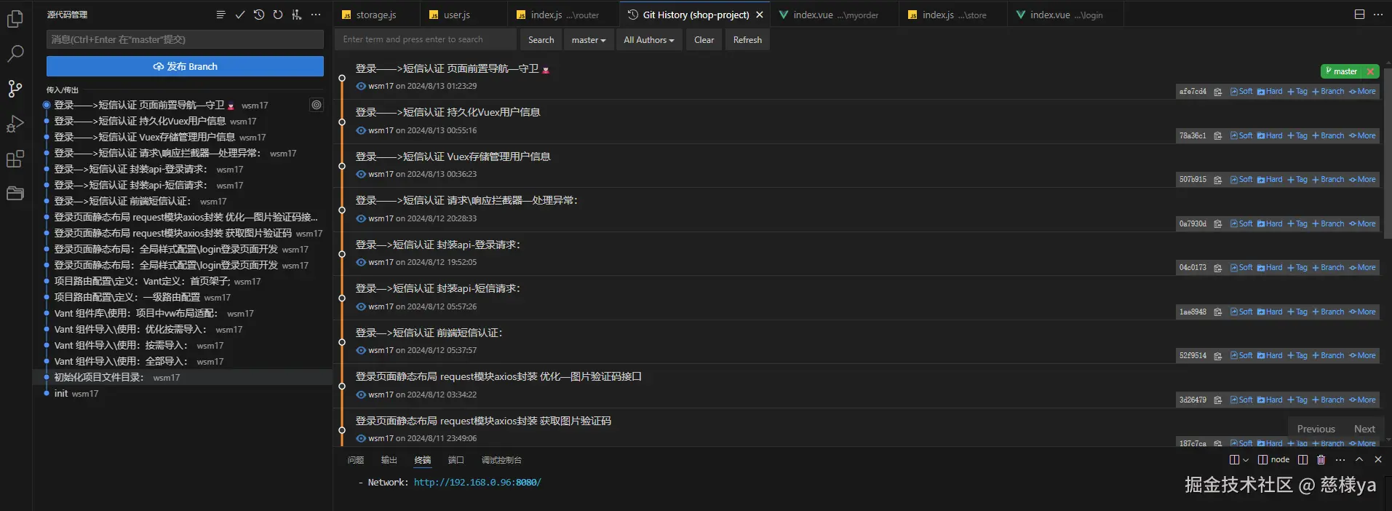Open the master branch dropdown
1392x511 pixels.
(589, 40)
